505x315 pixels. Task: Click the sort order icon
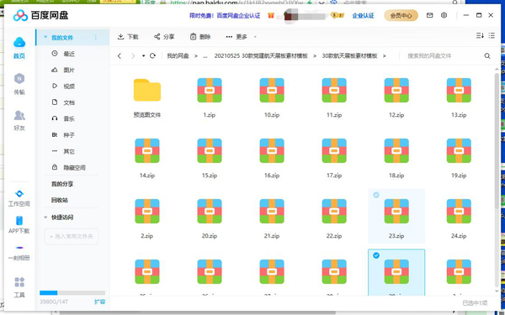pos(480,35)
